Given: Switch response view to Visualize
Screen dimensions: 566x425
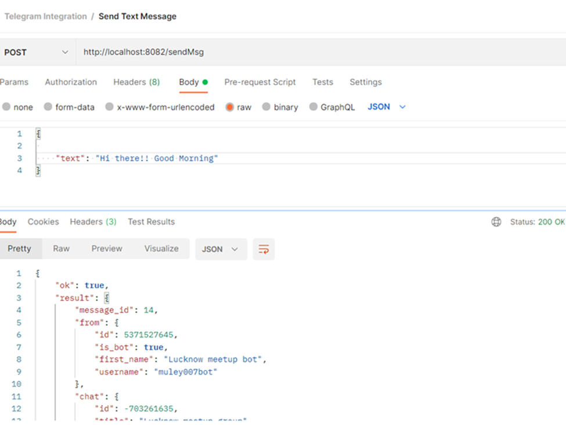Looking at the screenshot, I should coord(161,249).
